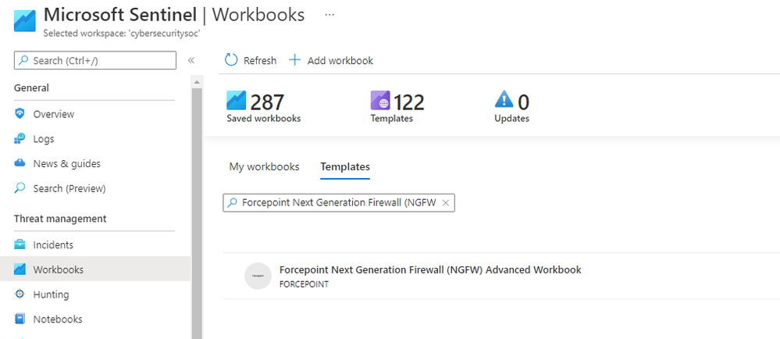Click the Forcepoint logo thumbnail
The width and height of the screenshot is (780, 339).
click(258, 276)
